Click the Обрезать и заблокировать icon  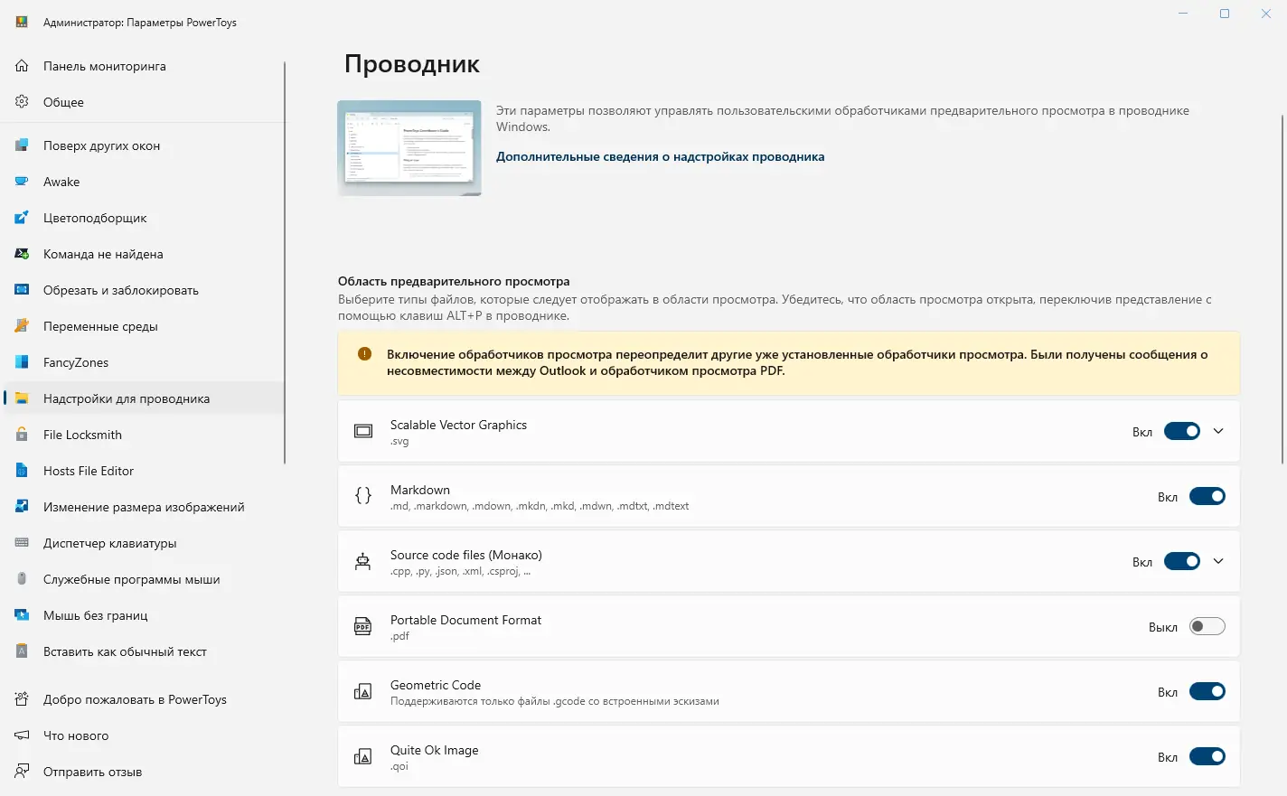21,290
